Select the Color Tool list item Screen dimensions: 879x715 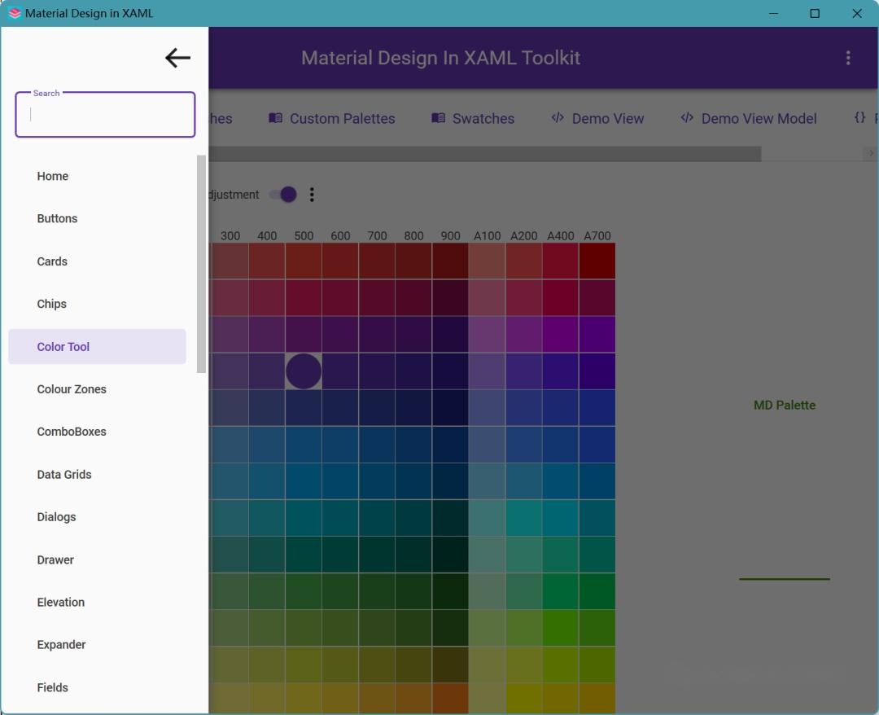[97, 347]
